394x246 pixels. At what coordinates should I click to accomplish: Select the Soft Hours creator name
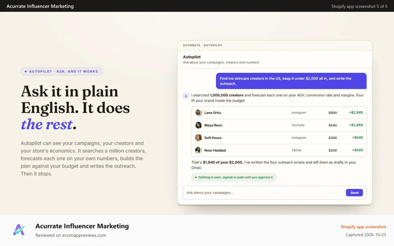tap(213, 138)
